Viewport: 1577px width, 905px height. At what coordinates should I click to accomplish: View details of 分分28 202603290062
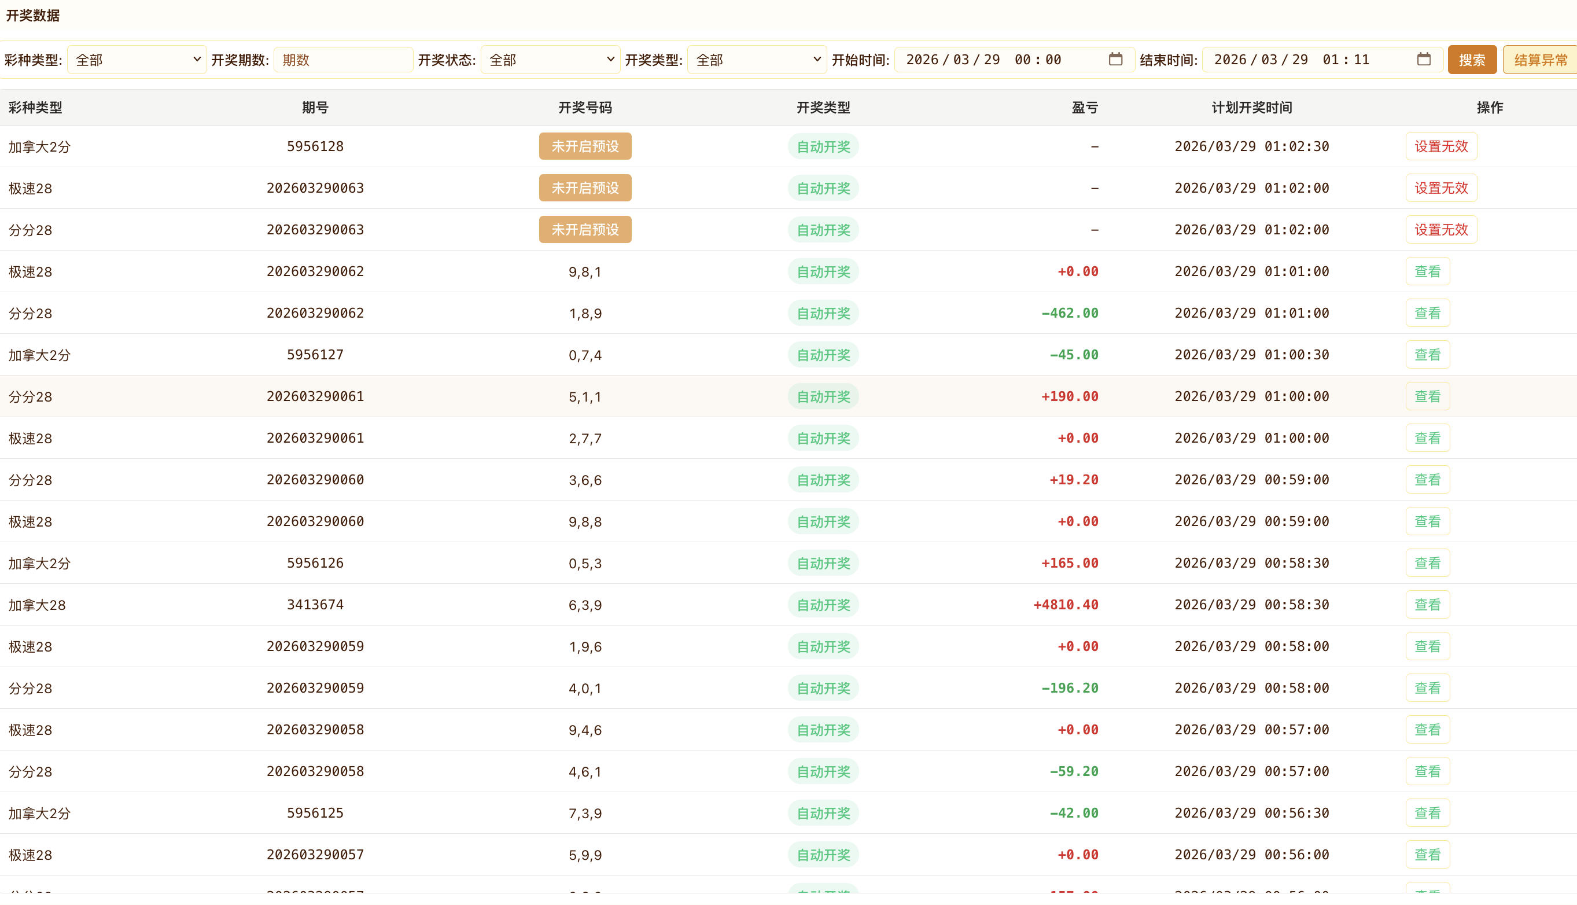click(1427, 312)
